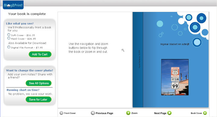217x117 pixels.
Task: Click the cover title Ingmar bladert en schrijft
Action: click(175, 44)
